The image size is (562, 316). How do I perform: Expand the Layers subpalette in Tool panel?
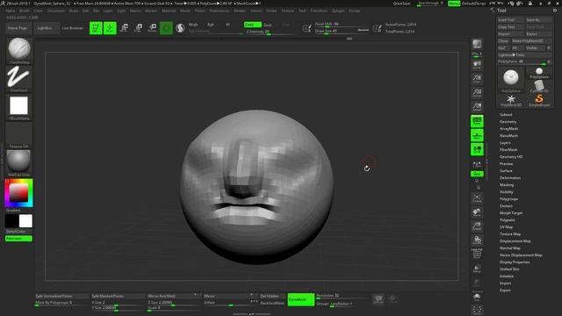505,142
